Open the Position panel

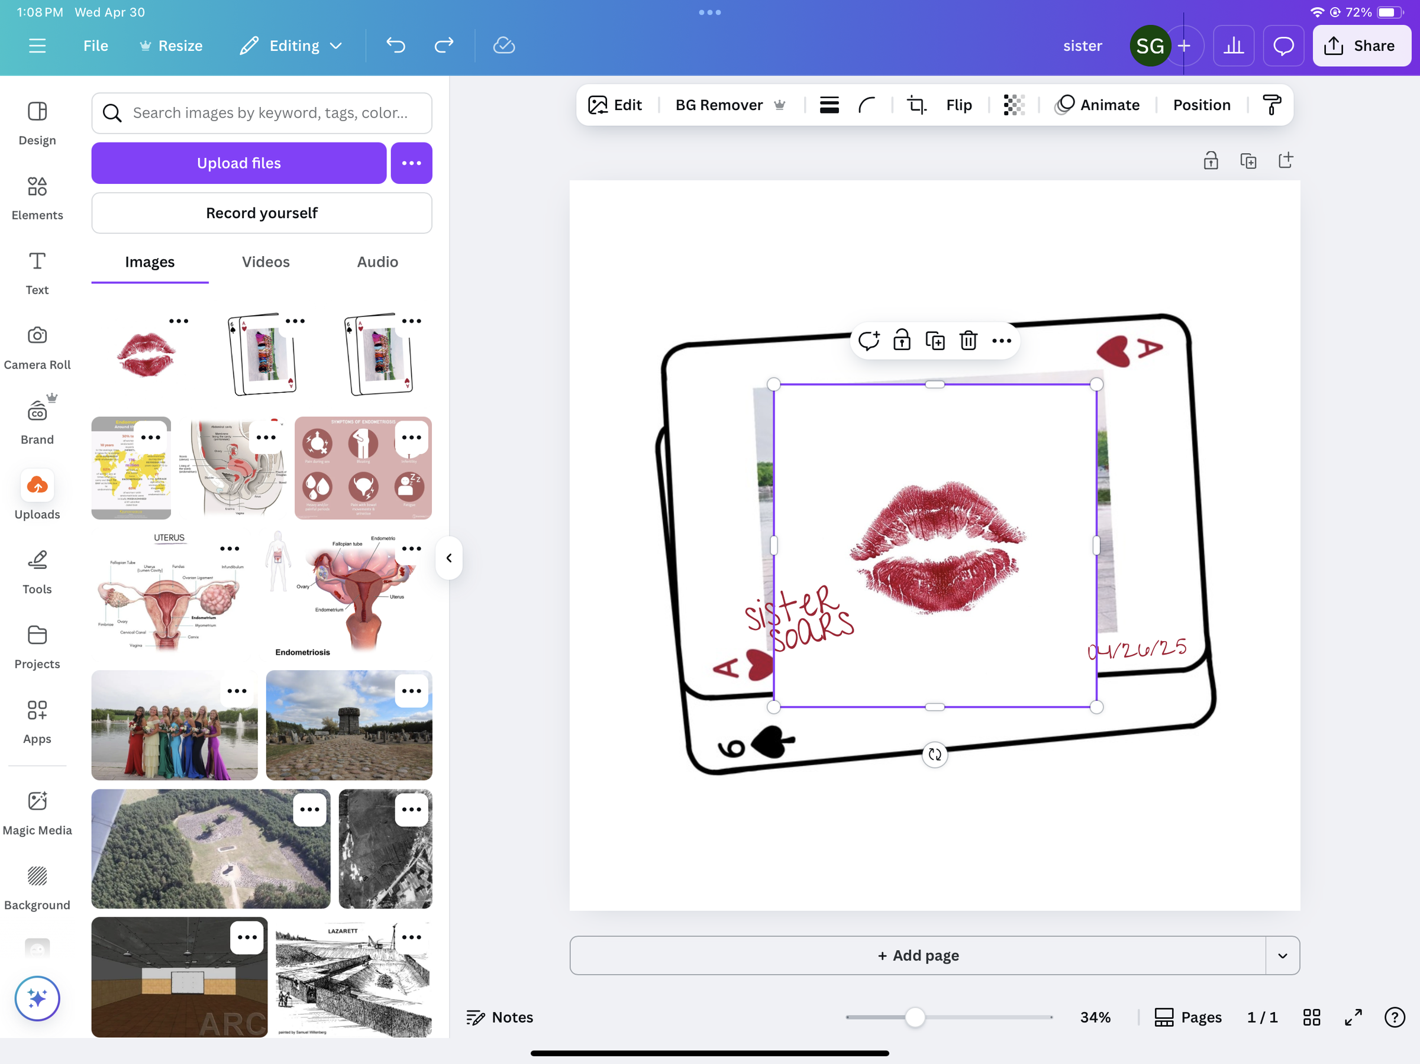click(1201, 105)
